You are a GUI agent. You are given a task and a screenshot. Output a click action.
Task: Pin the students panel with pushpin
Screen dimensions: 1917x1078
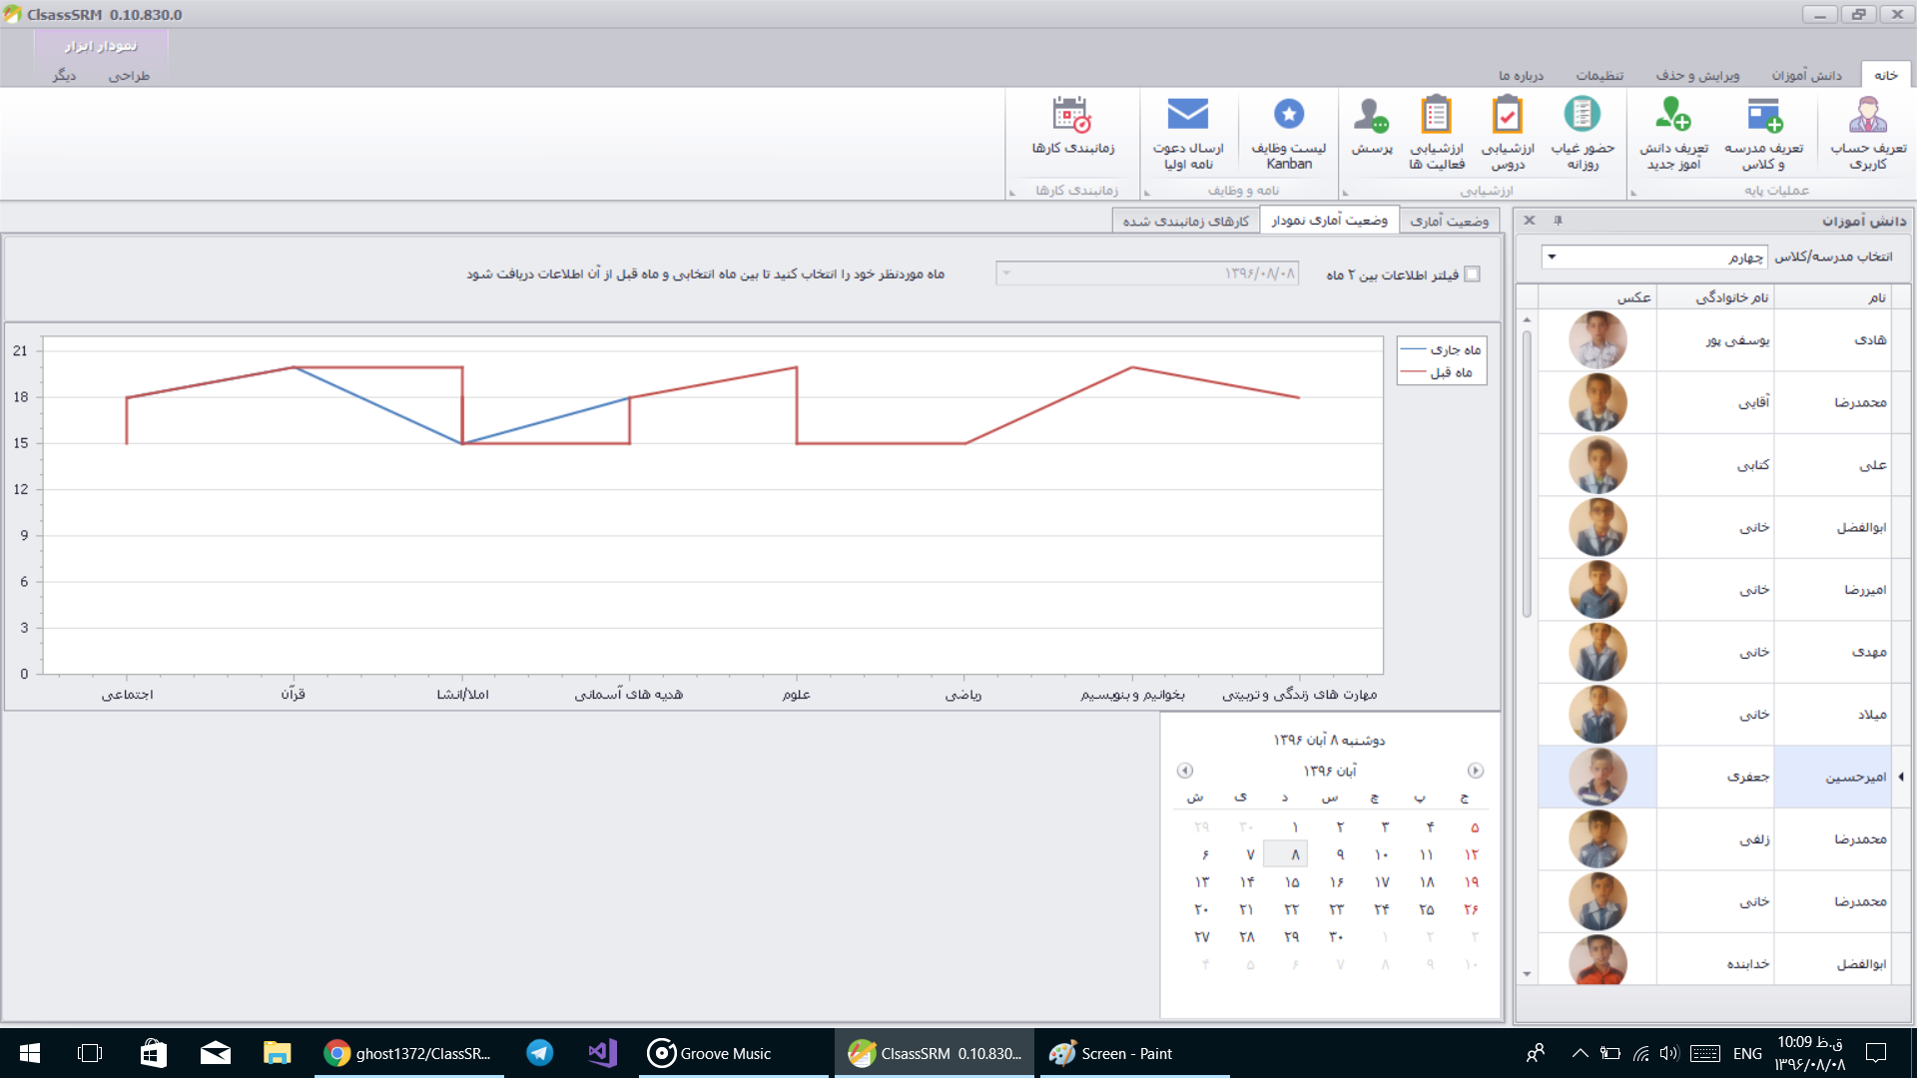[1558, 221]
